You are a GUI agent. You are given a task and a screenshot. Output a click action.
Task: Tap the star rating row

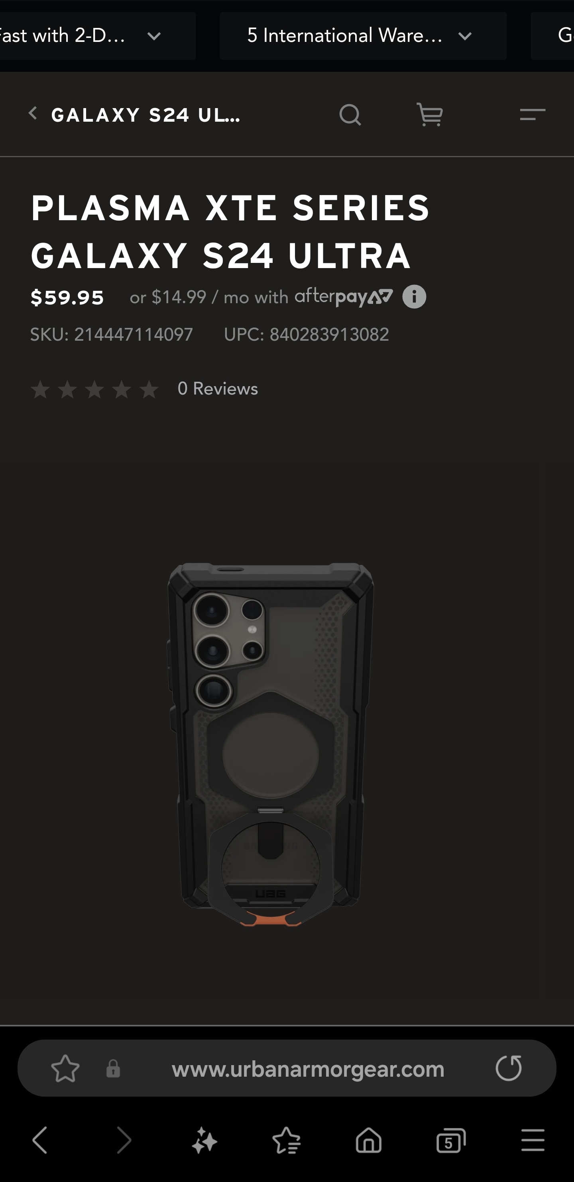(94, 390)
